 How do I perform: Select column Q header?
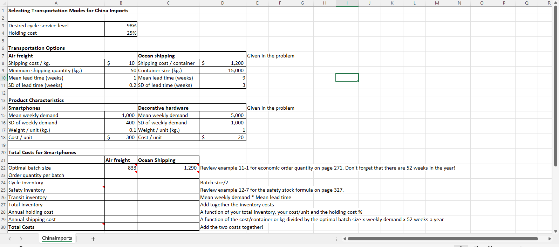click(x=526, y=3)
